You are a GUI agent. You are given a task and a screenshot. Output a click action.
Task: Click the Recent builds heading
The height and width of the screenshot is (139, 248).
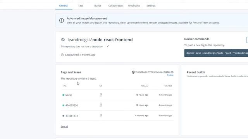pos(196,72)
